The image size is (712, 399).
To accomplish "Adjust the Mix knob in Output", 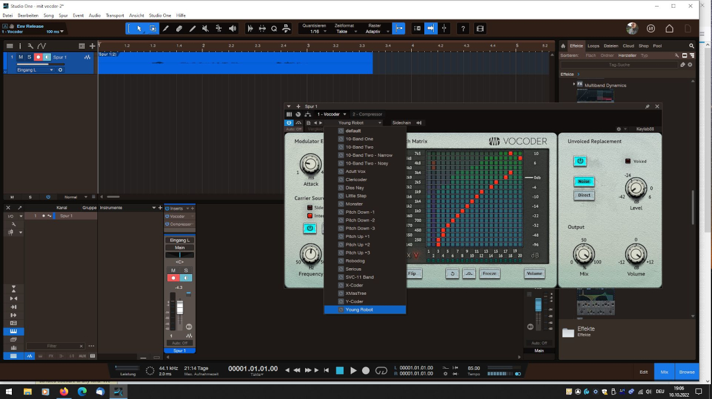I will [x=584, y=255].
